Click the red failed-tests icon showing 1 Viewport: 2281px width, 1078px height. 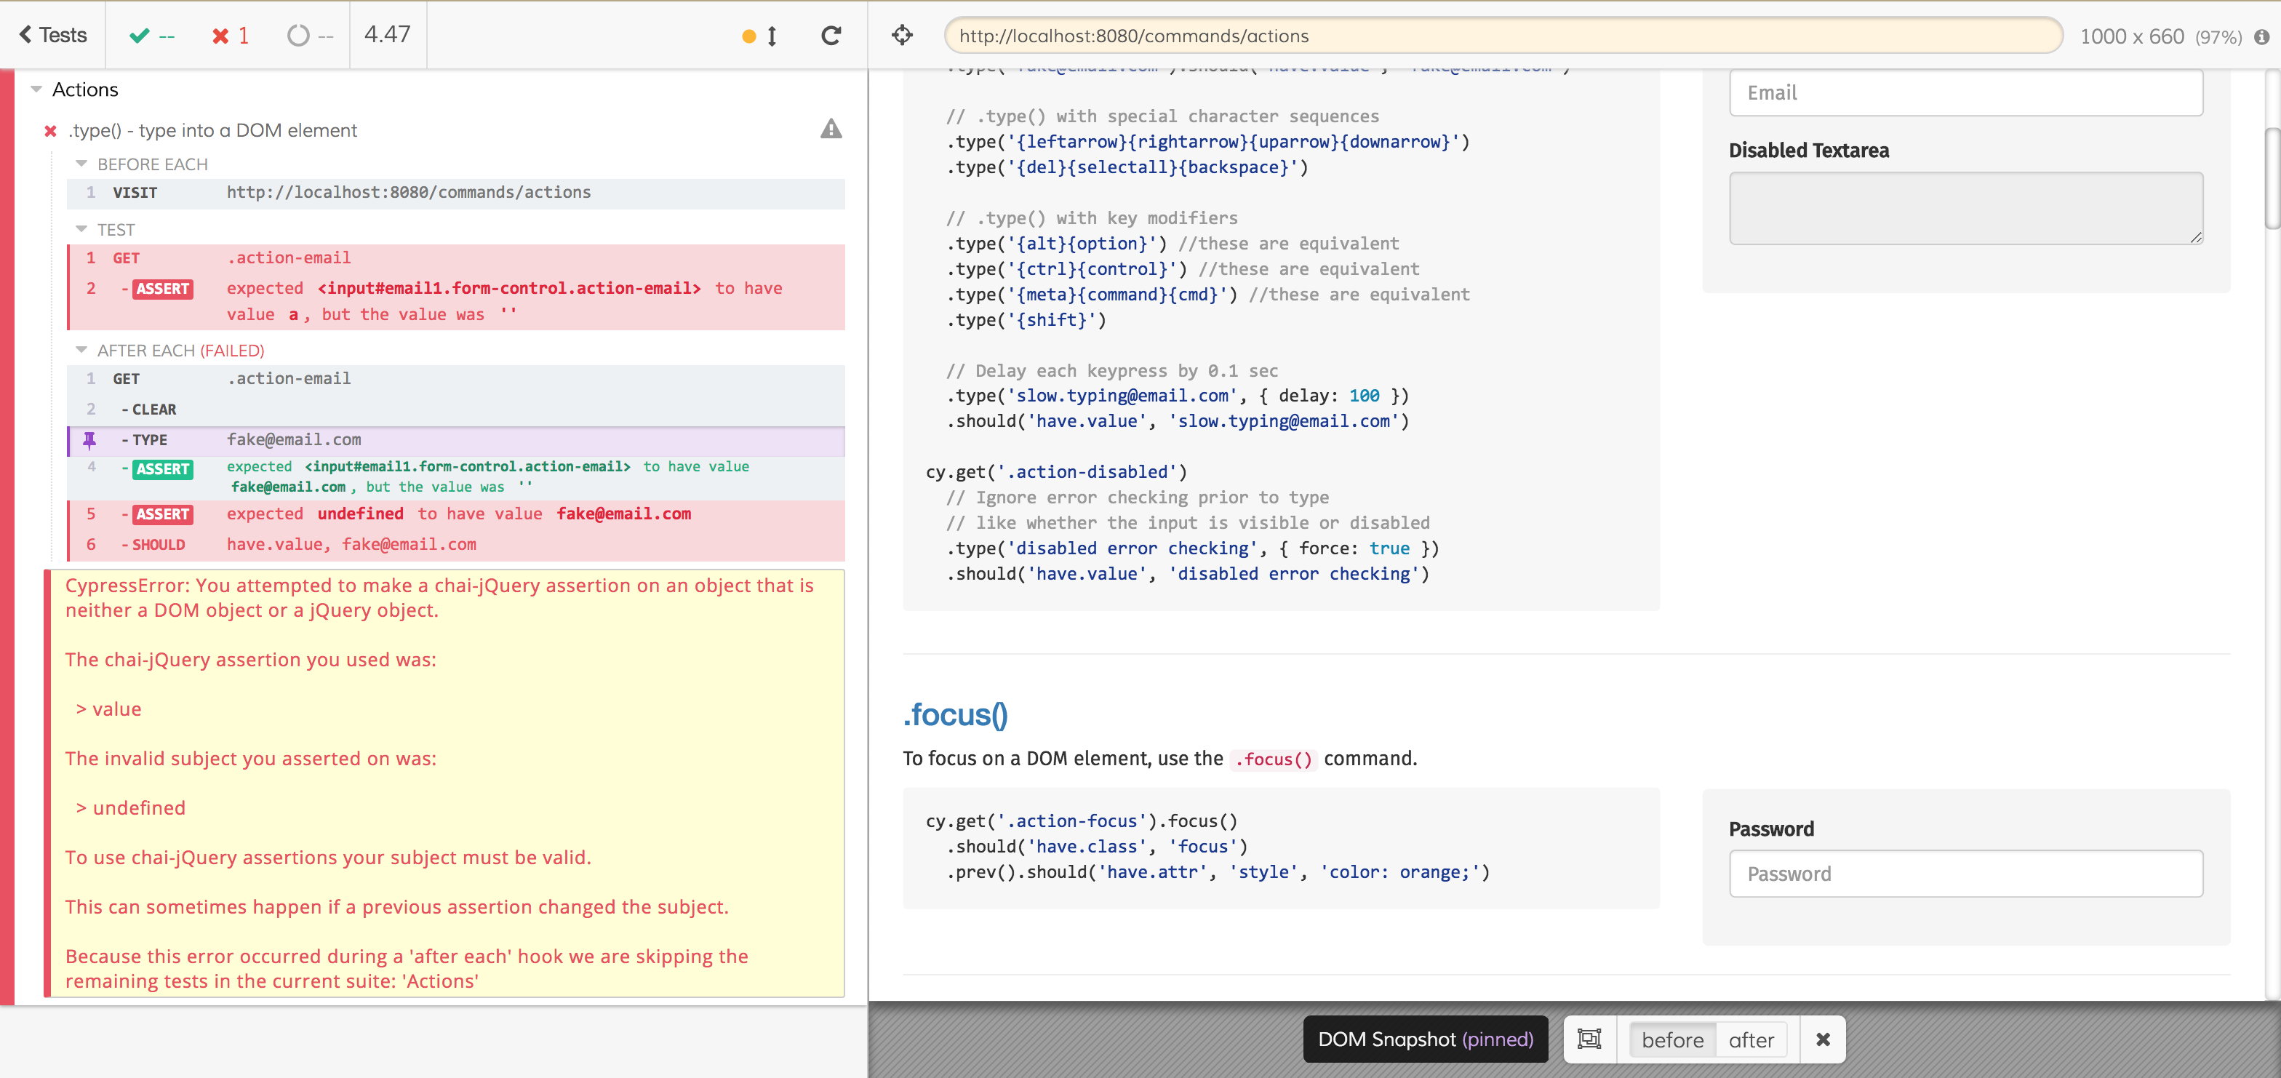220,36
